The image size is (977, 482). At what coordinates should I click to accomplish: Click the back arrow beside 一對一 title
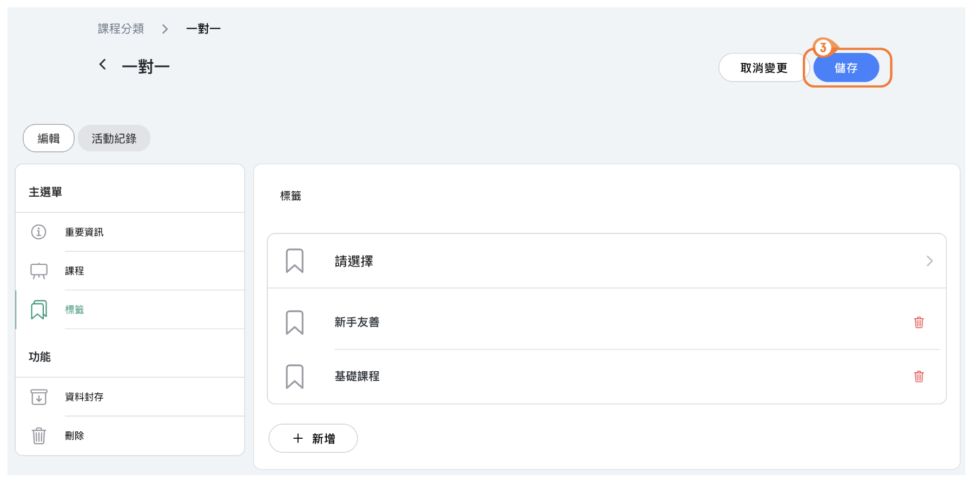pos(102,65)
